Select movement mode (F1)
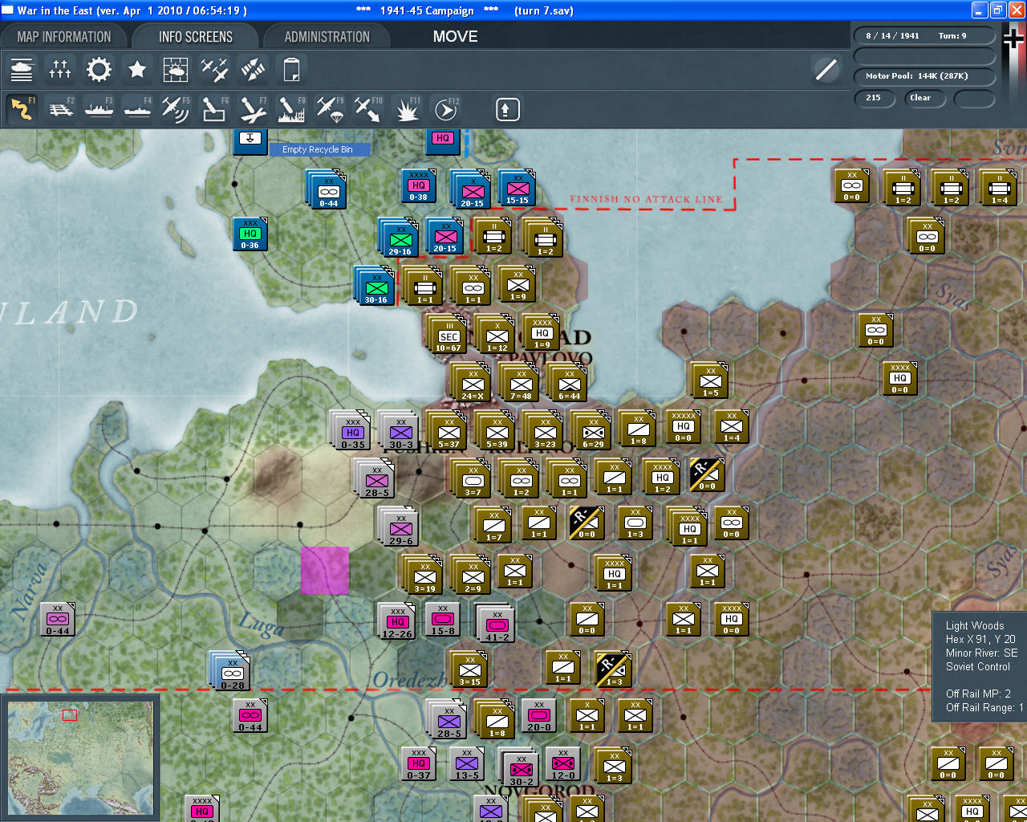The height and width of the screenshot is (822, 1027). pyautogui.click(x=22, y=108)
